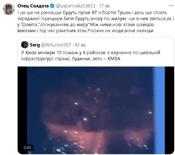Open Serg's small profile avatar

[x=25, y=45]
